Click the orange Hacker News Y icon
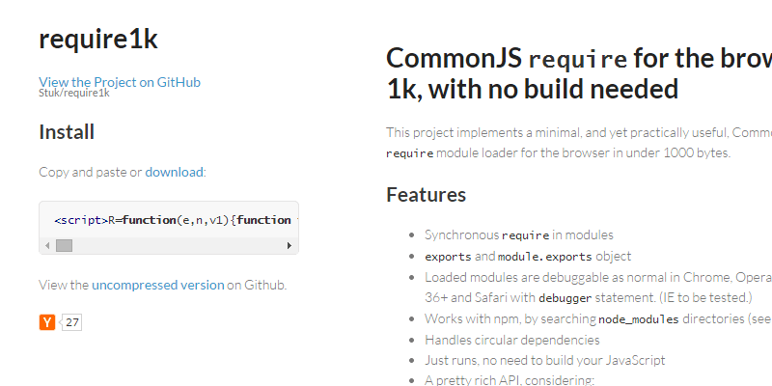The width and height of the screenshot is (772, 386). point(47,322)
